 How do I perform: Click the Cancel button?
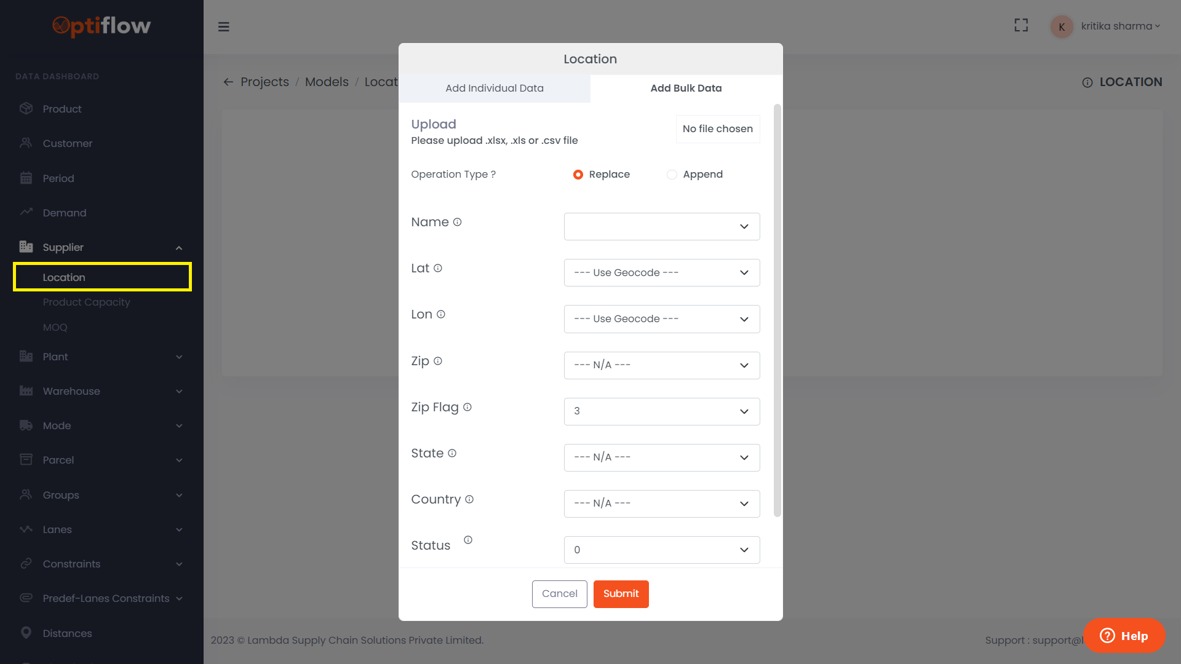click(x=559, y=594)
